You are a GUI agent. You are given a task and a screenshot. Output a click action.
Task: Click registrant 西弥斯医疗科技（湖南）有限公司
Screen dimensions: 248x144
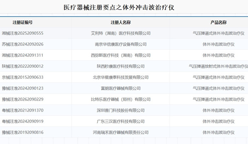pyautogui.click(x=121, y=55)
